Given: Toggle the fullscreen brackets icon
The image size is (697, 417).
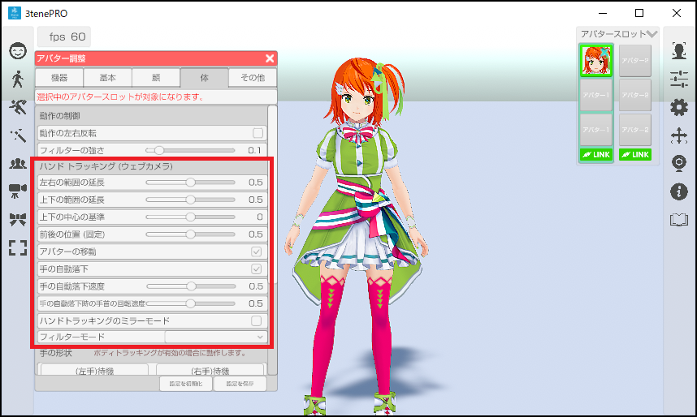Looking at the screenshot, I should pyautogui.click(x=18, y=247).
